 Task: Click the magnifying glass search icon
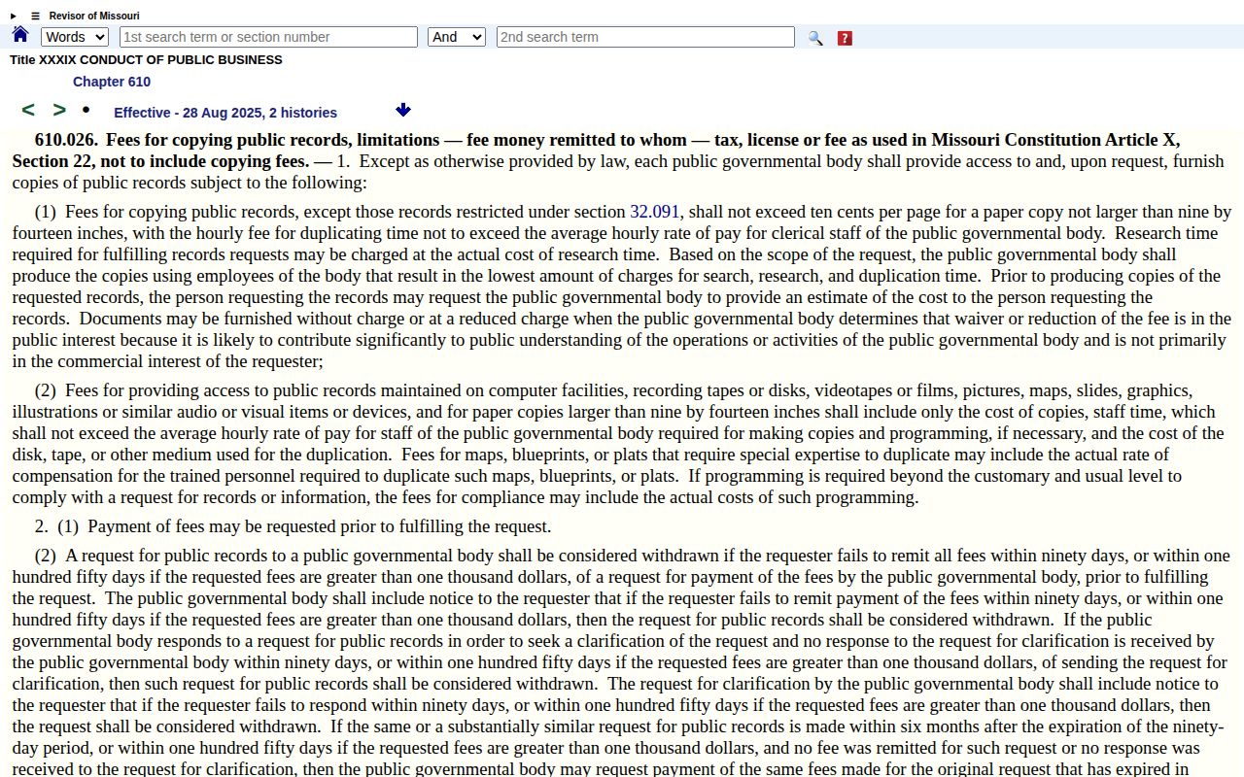pyautogui.click(x=815, y=38)
